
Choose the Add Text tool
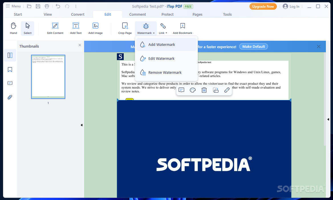pos(76,28)
